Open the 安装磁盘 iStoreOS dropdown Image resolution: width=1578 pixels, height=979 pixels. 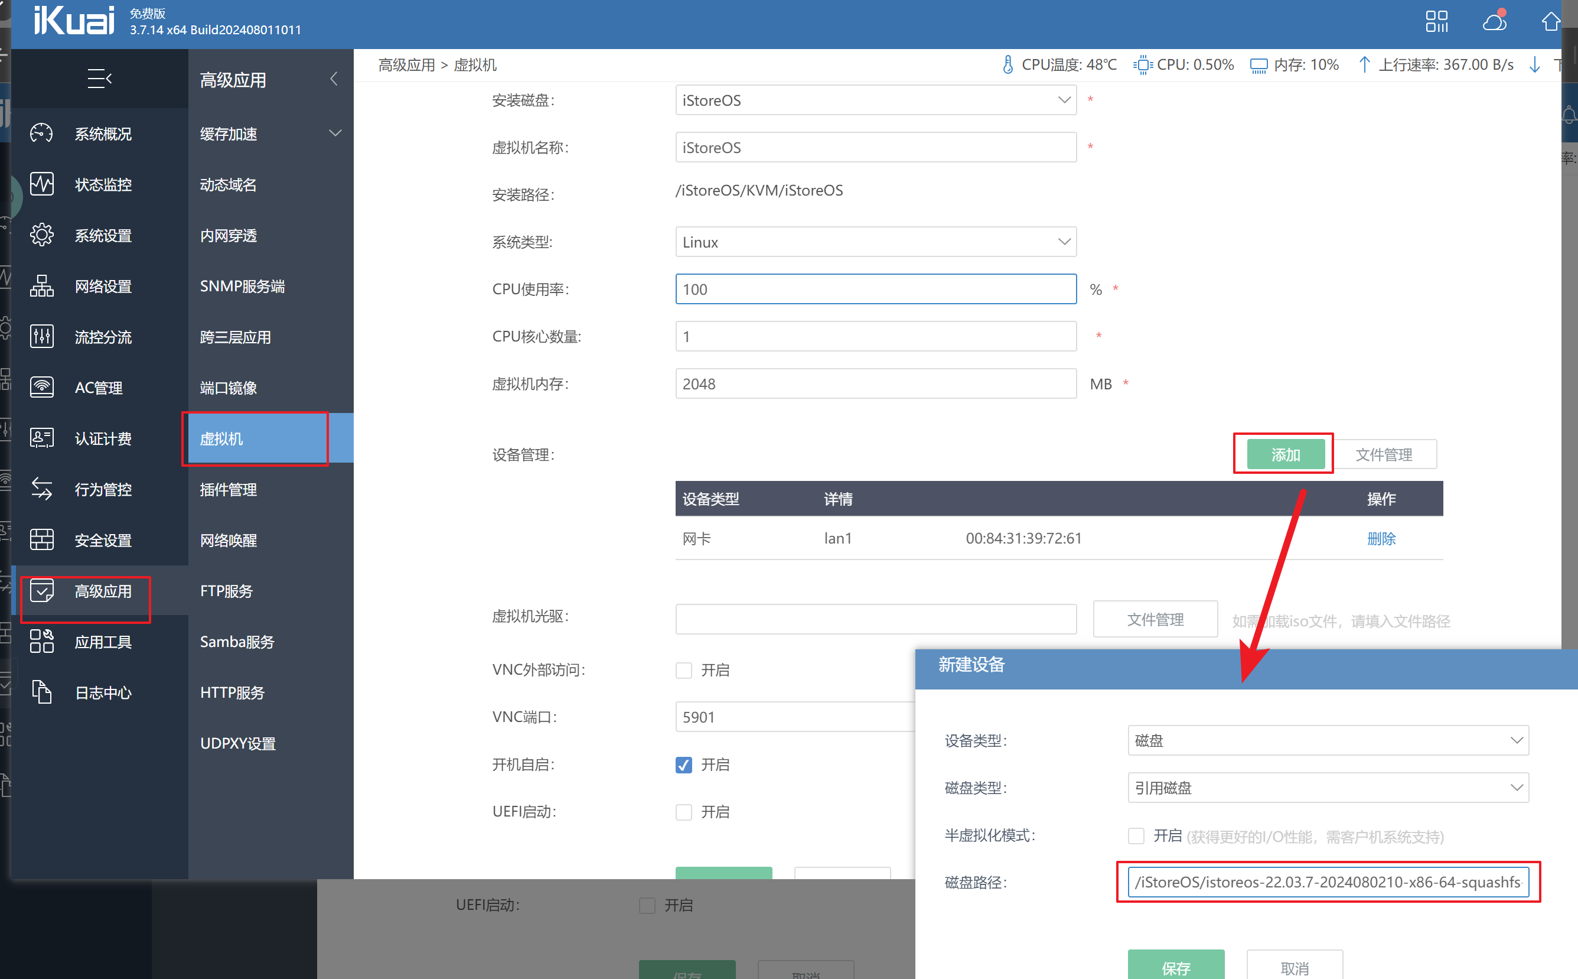pyautogui.click(x=876, y=100)
